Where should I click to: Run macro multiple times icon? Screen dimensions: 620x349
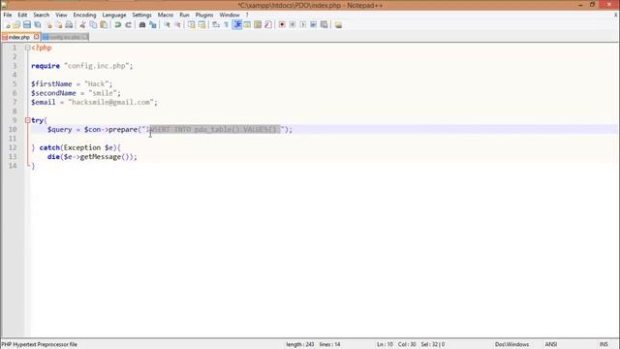point(313,25)
